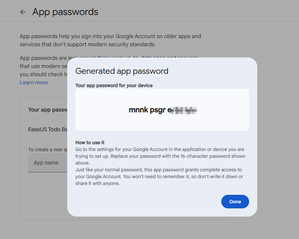Click the To create a new app text
The width and height of the screenshot is (299, 239).
tap(48, 150)
